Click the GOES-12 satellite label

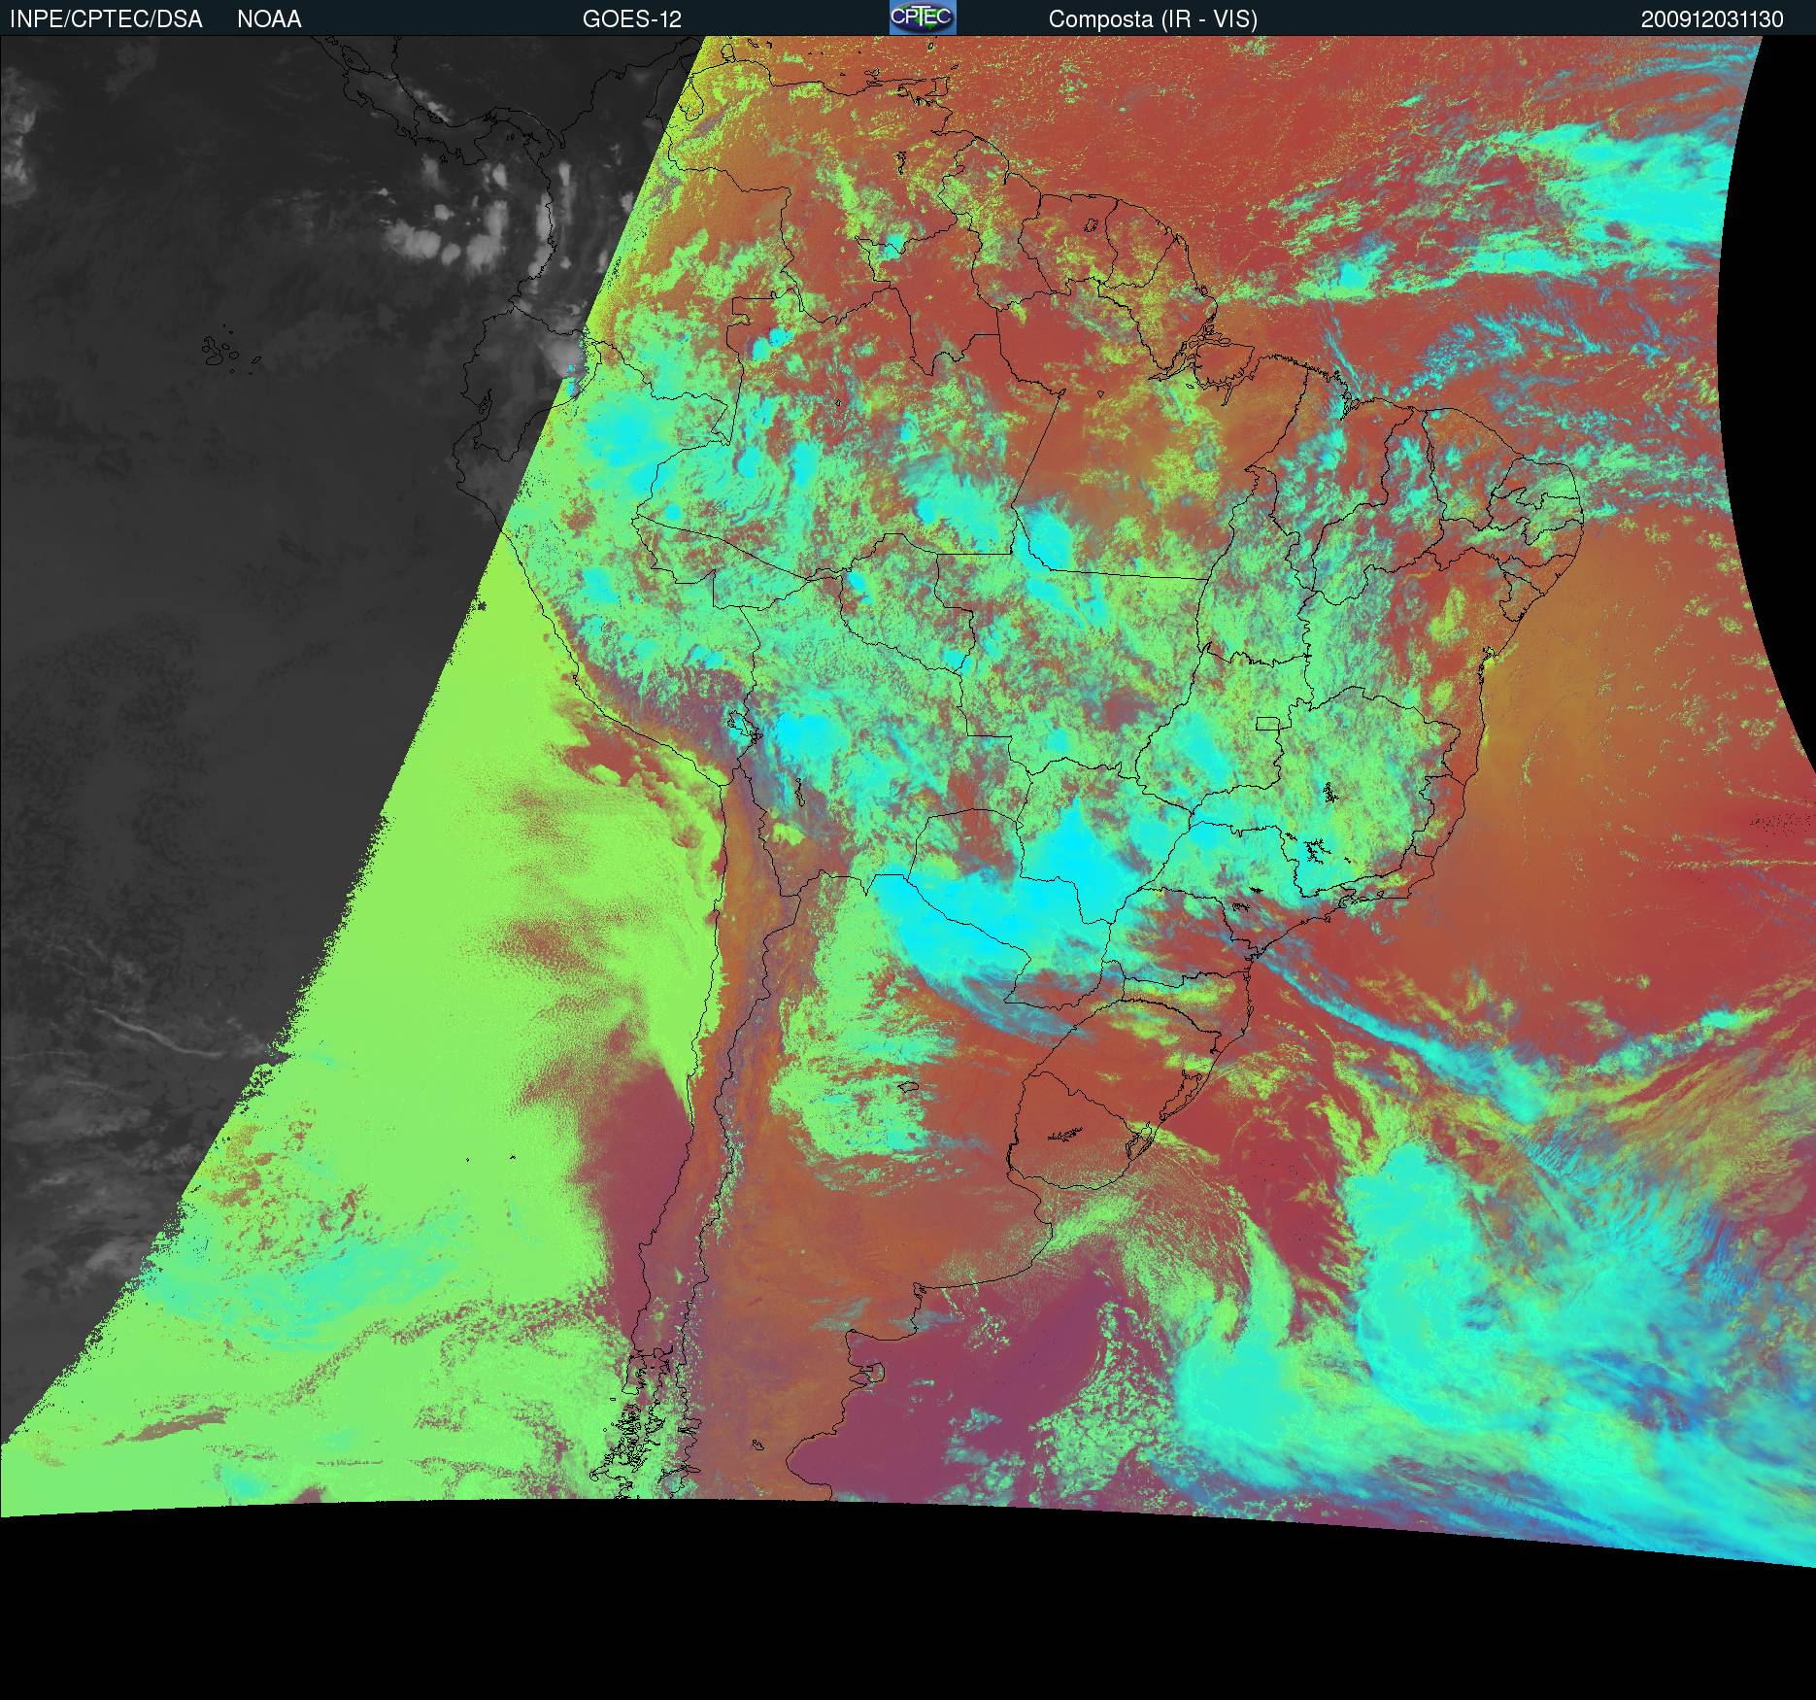tap(631, 19)
